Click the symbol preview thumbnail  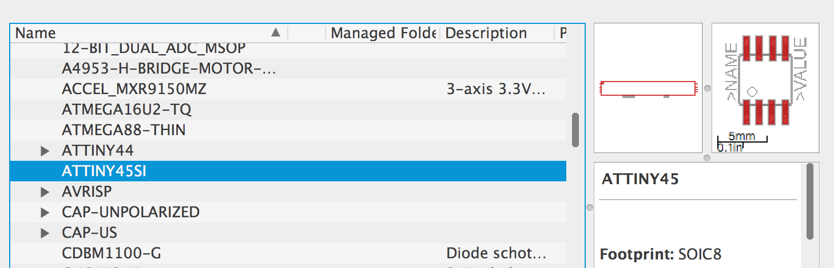(648, 88)
